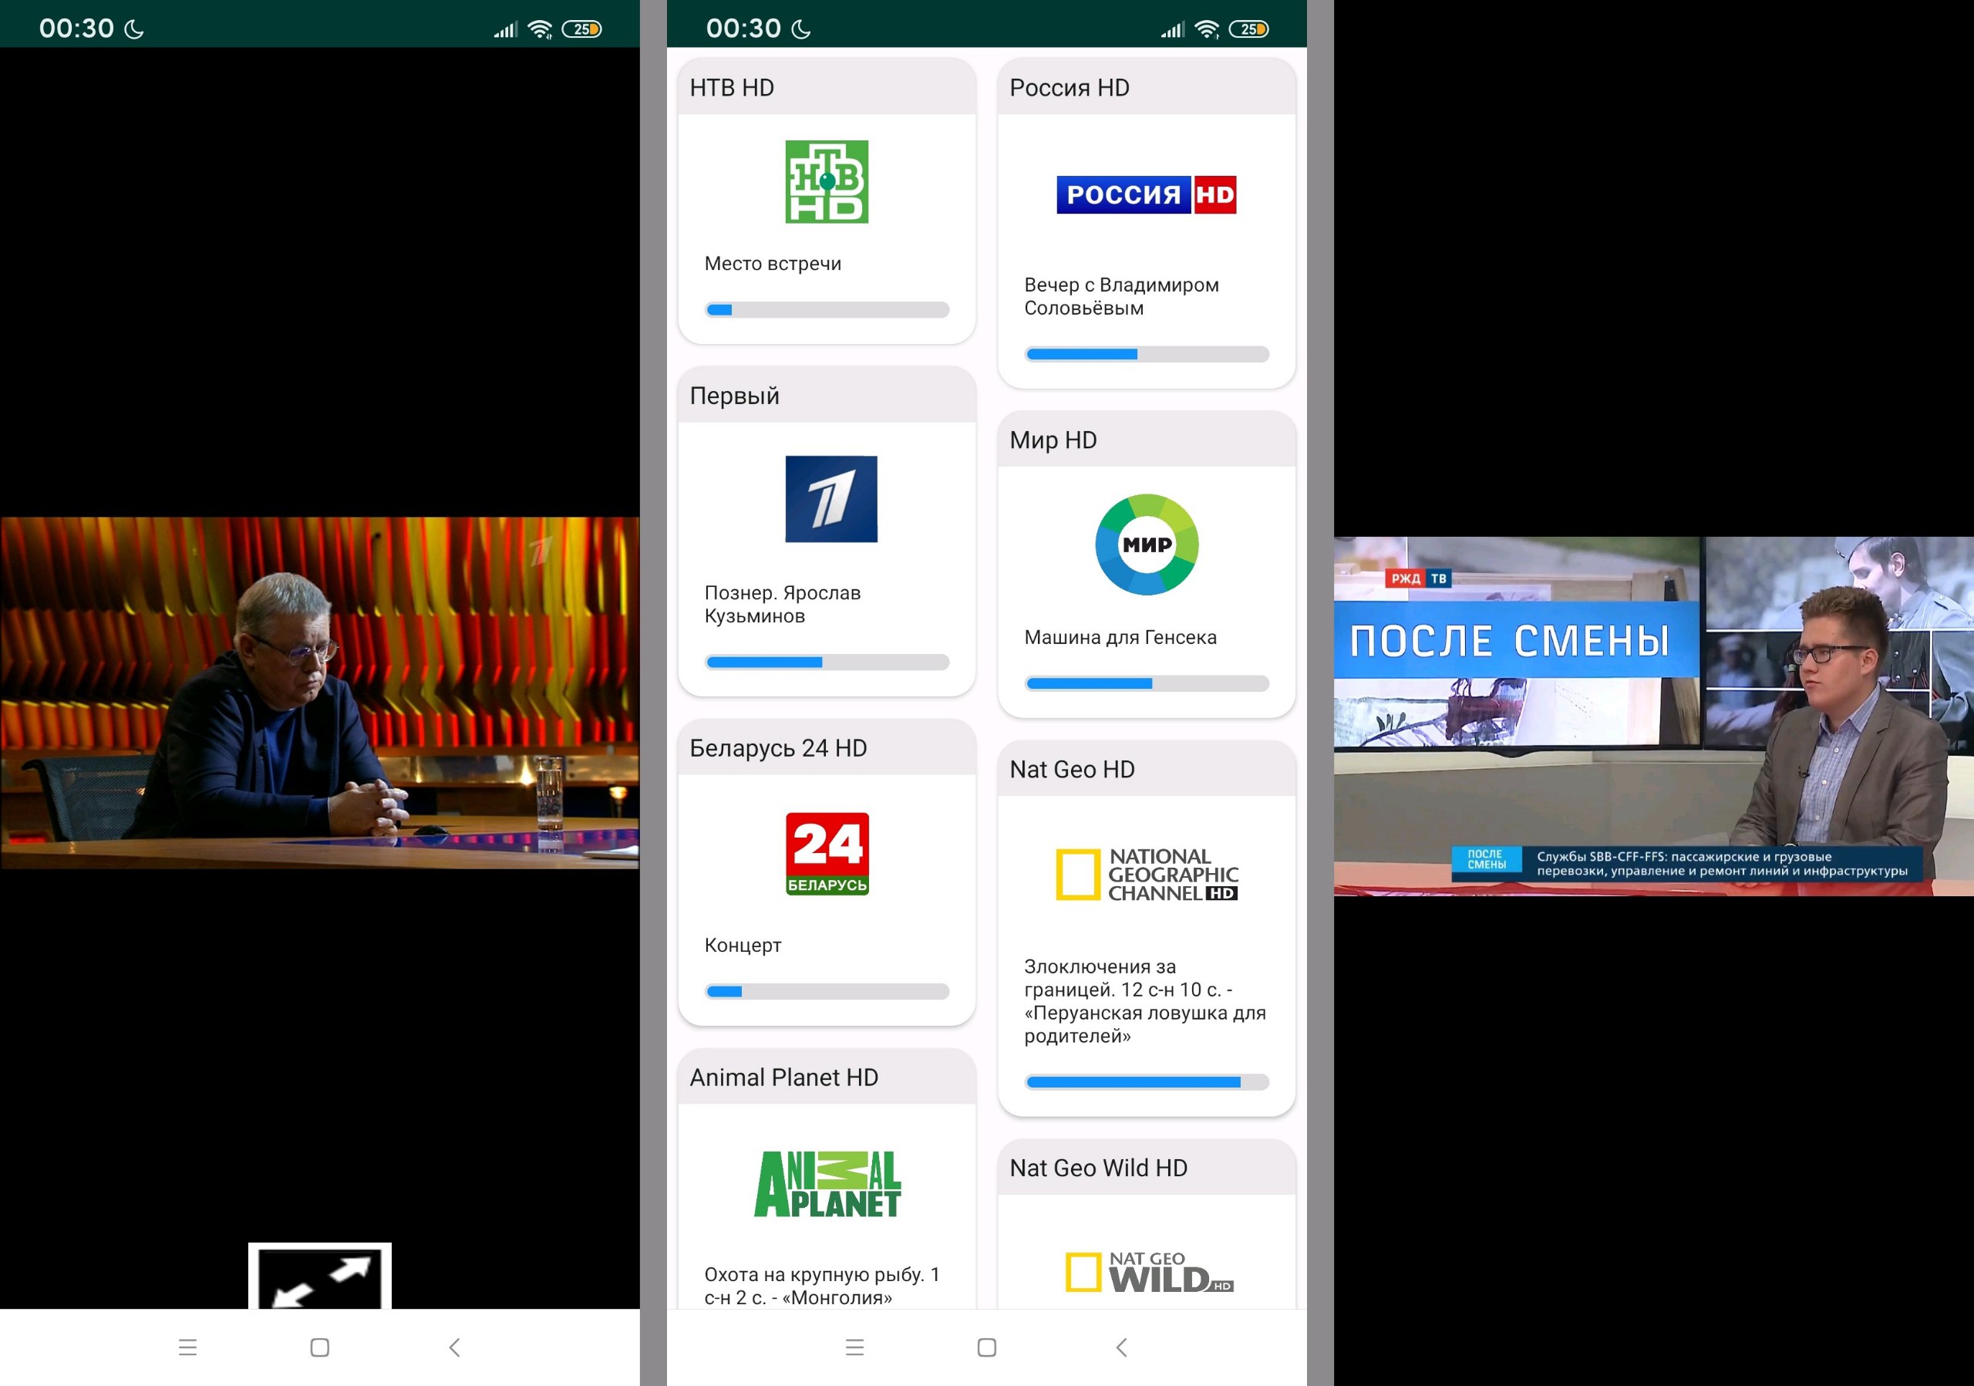Tap the home square icon in left phone
Viewport: 1974px width, 1386px height.
tap(320, 1347)
